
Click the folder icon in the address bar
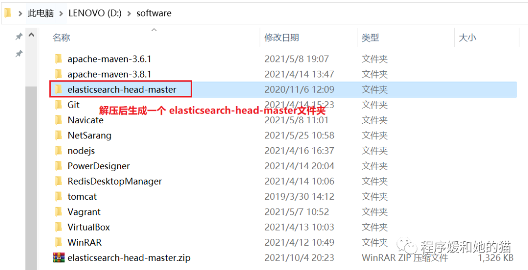click(x=8, y=13)
